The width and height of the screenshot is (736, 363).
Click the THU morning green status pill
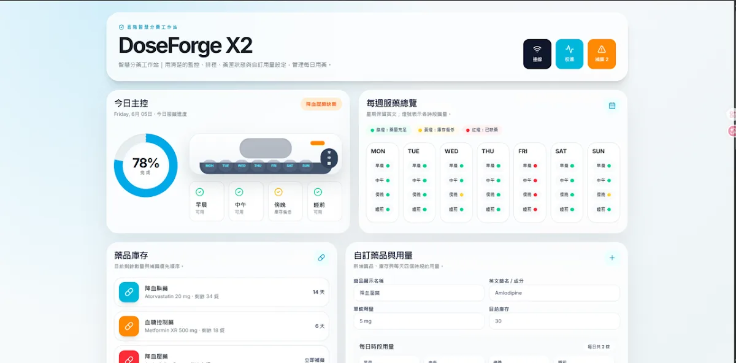pos(494,166)
